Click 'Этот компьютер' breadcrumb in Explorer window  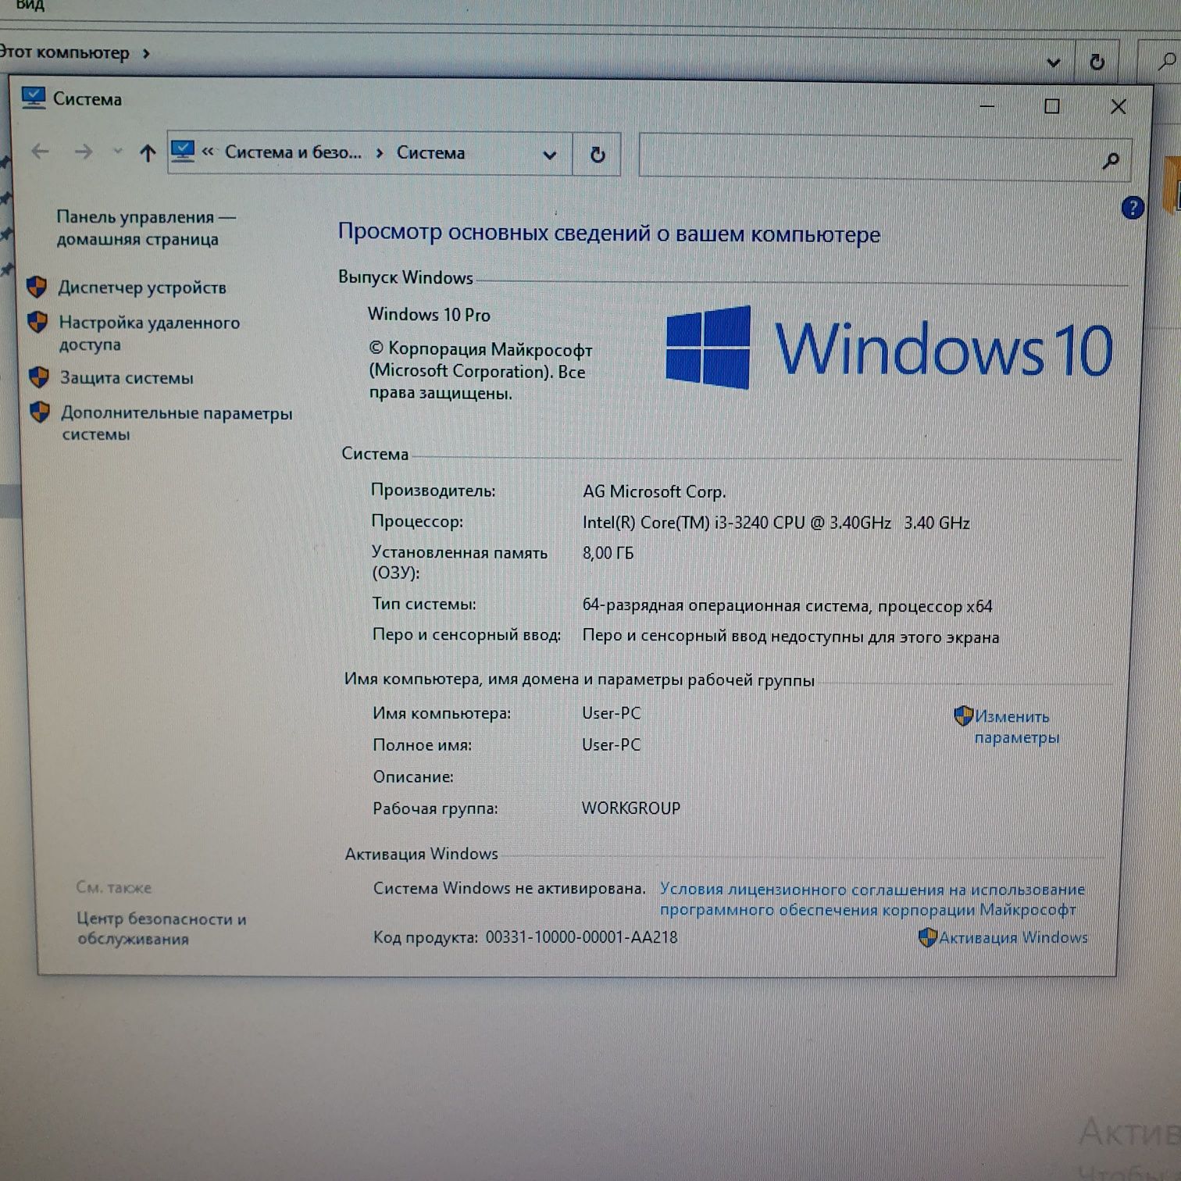pyautogui.click(x=64, y=52)
